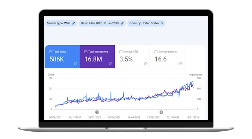The image size is (252, 139).
Task: Open help for Total impressions
Action: (111, 64)
